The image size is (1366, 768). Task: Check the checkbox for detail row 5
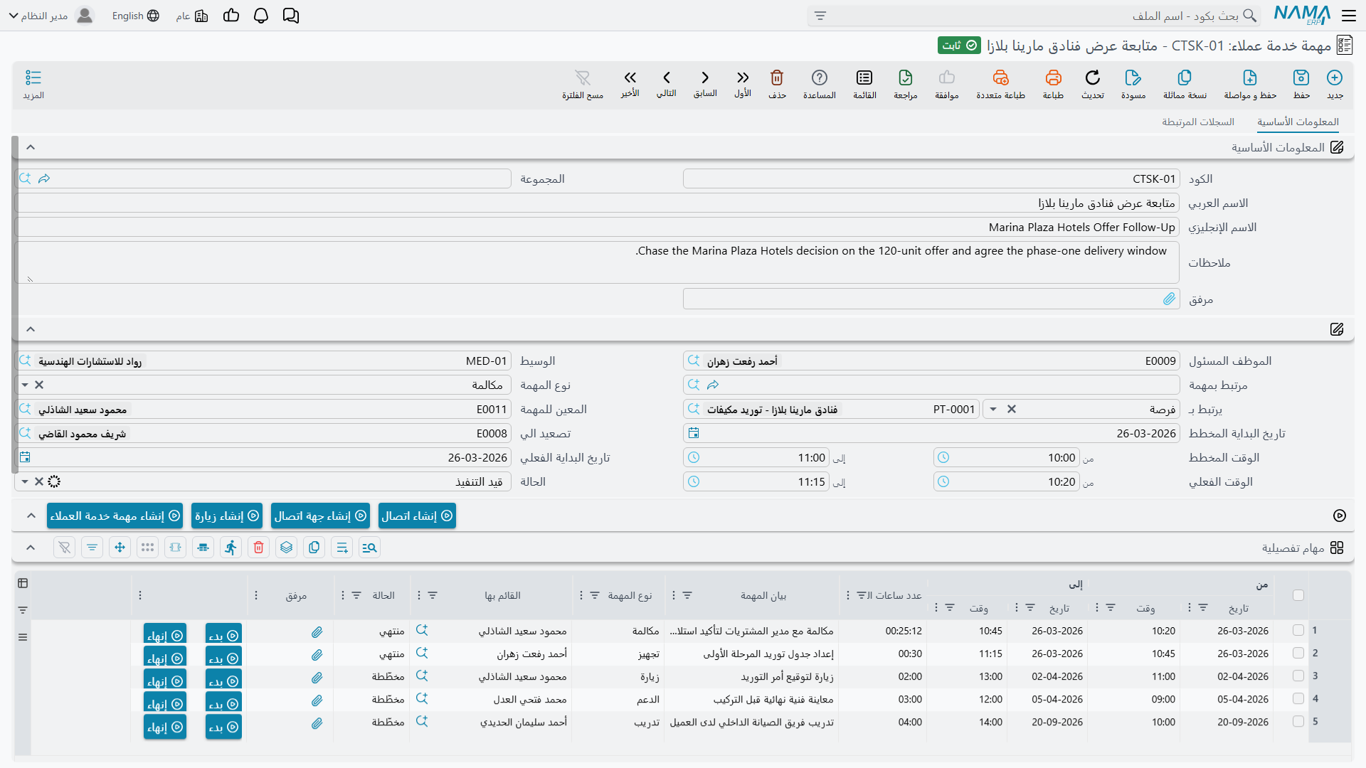point(1298,721)
